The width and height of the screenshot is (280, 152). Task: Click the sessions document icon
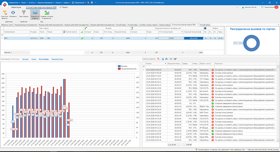pos(163,59)
